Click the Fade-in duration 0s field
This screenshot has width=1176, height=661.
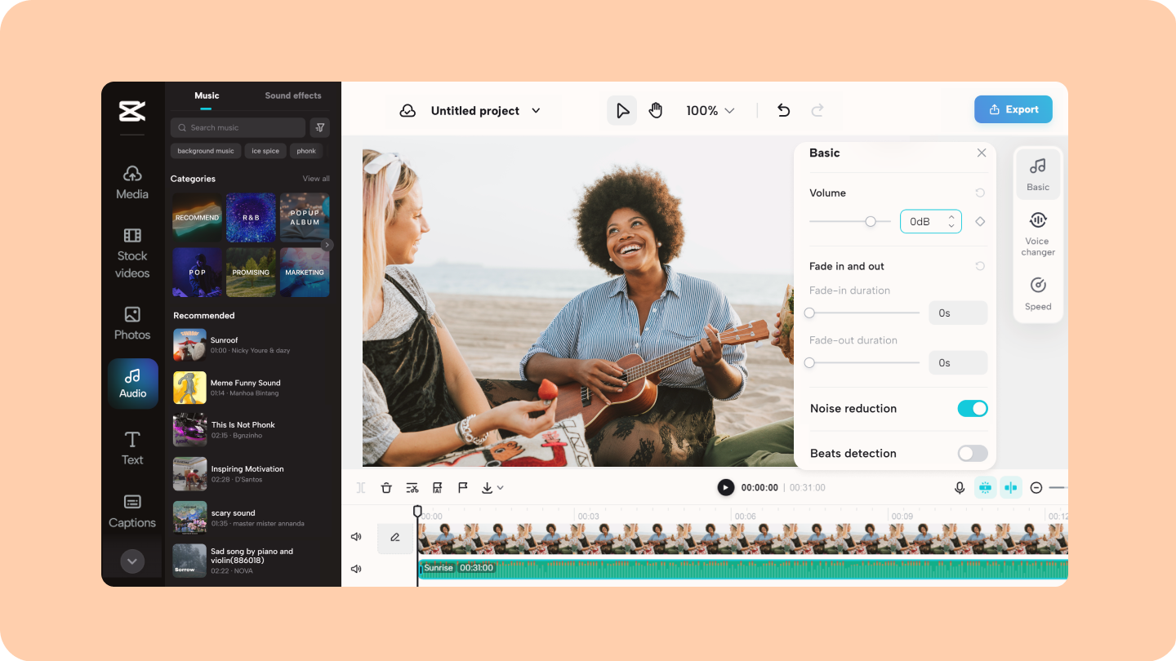(x=958, y=313)
